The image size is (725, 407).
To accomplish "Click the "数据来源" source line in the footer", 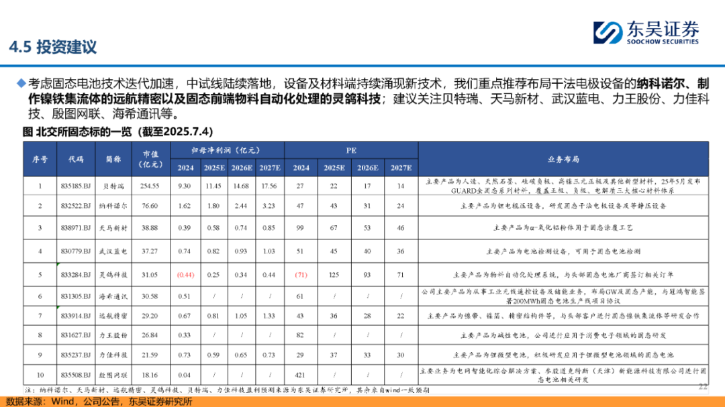I will point(99,402).
